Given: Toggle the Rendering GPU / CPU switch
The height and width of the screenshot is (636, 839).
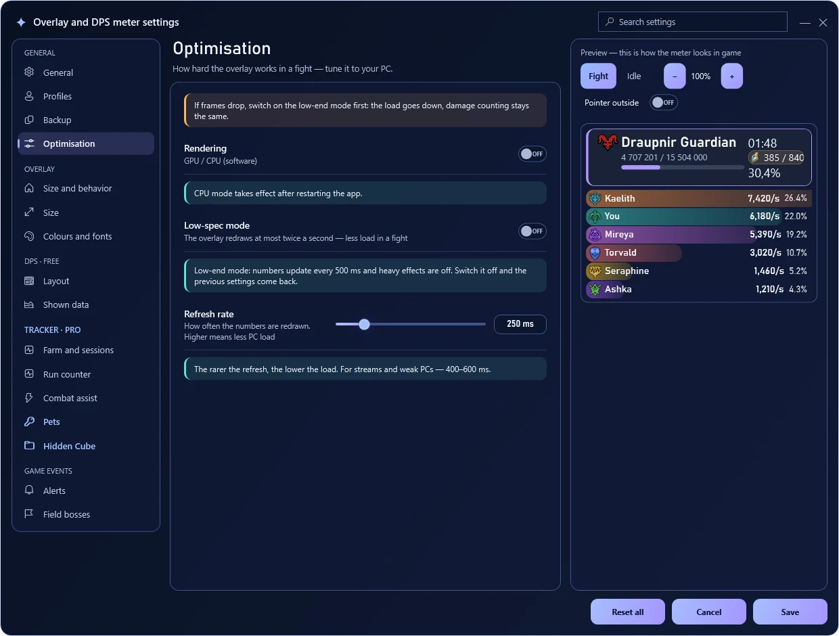Looking at the screenshot, I should click(x=532, y=154).
